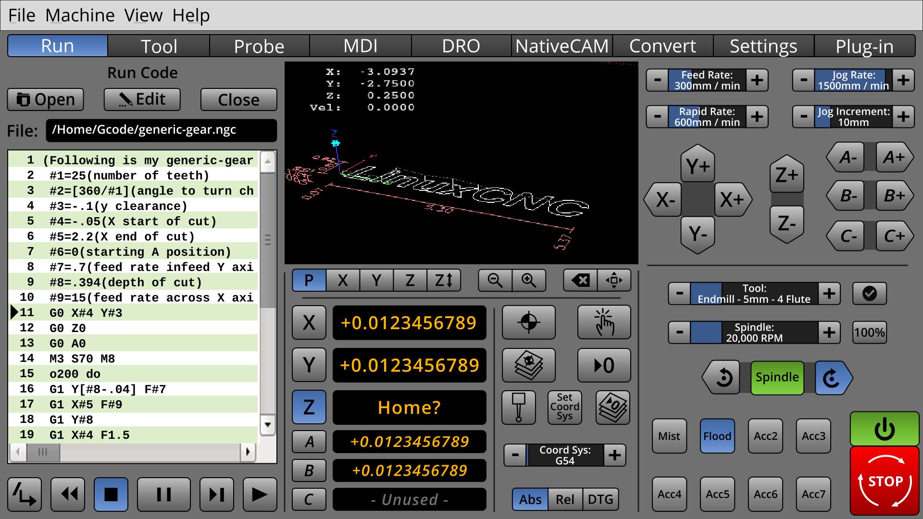Click the stop square playback button
923x519 pixels.
click(x=111, y=494)
